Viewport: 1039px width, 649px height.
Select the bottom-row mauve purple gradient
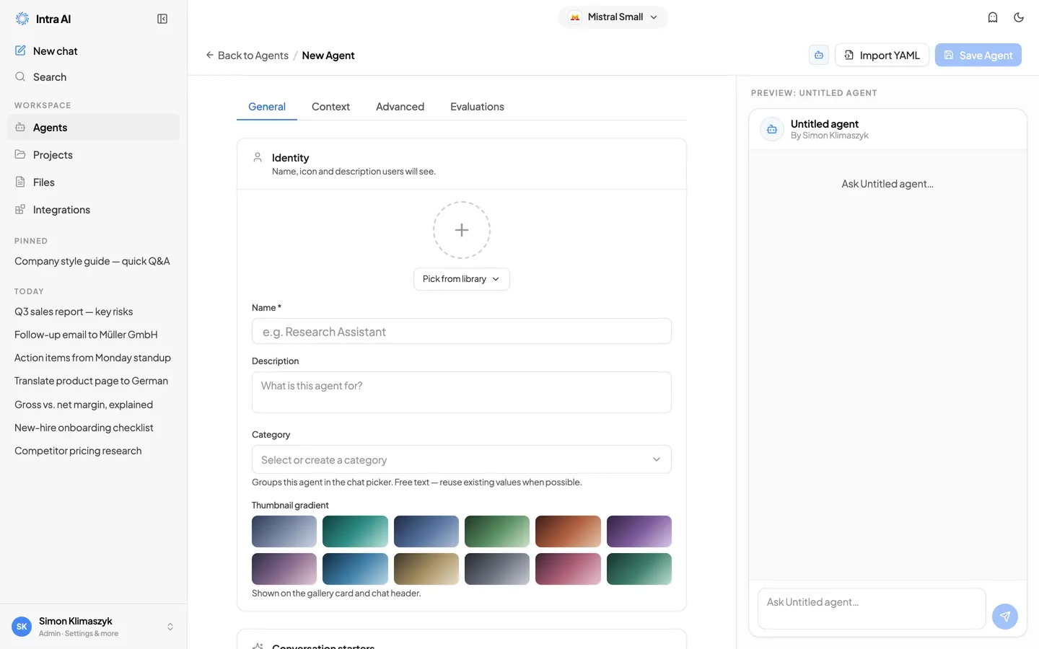284,569
